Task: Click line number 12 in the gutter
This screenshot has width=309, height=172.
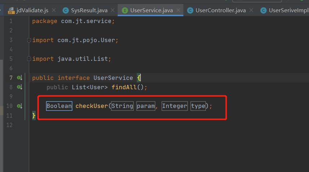Action: 9,125
